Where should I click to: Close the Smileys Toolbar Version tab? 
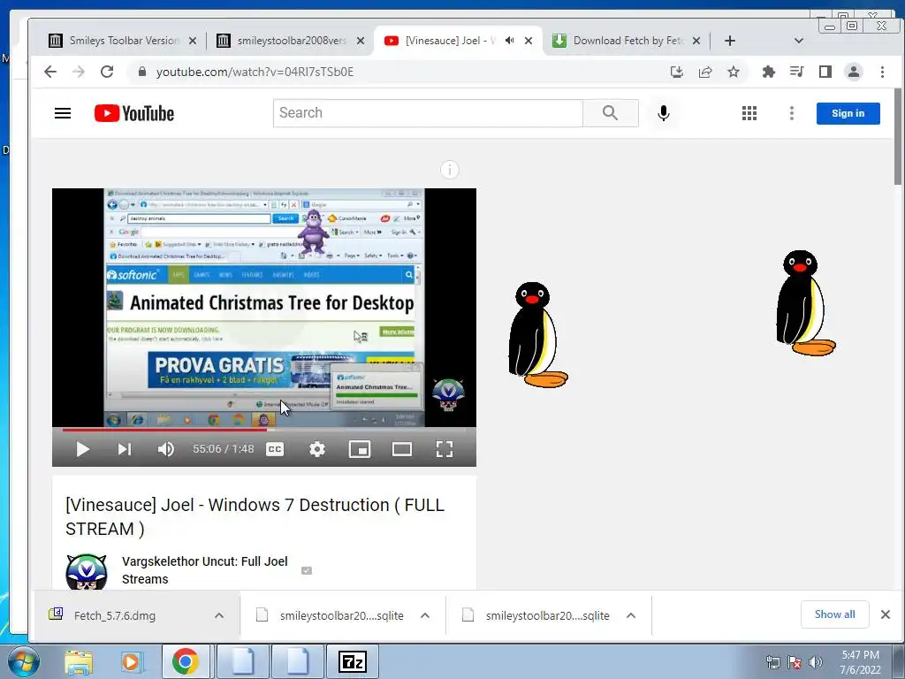click(193, 41)
